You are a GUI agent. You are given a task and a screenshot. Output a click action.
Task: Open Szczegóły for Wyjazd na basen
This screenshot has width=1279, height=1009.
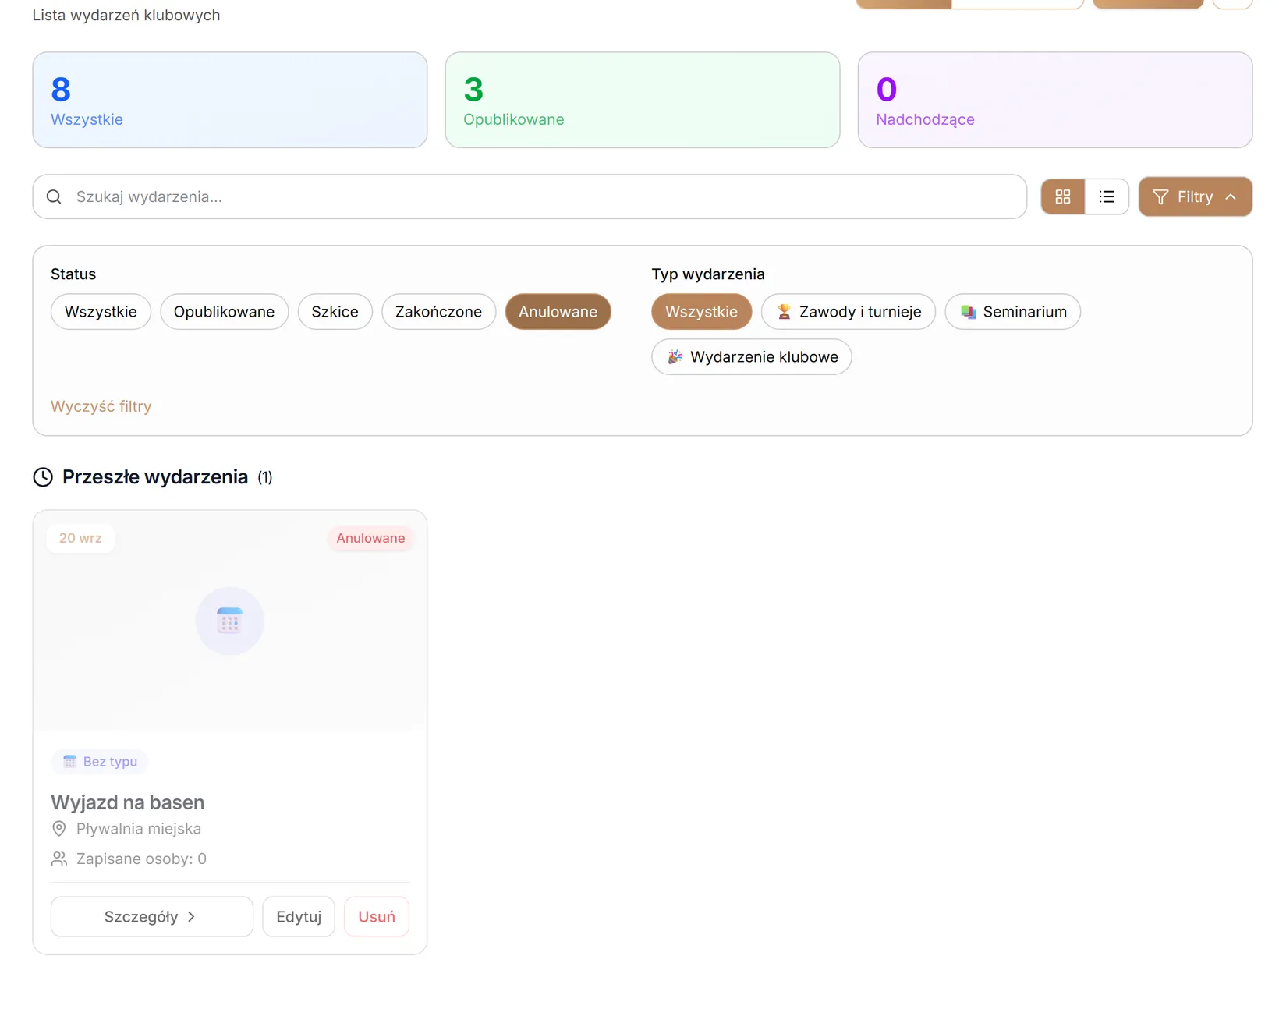click(x=152, y=916)
